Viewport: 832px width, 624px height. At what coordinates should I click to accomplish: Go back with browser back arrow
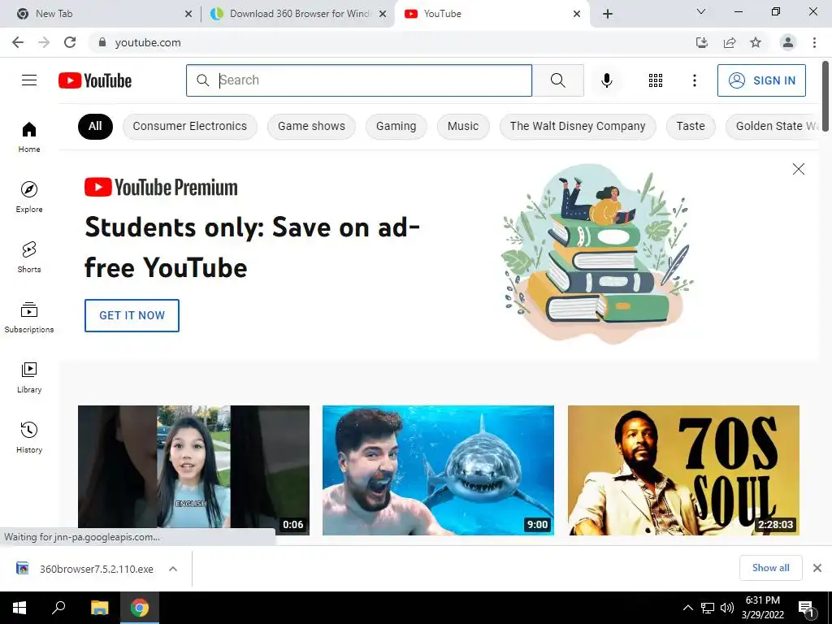pos(18,42)
